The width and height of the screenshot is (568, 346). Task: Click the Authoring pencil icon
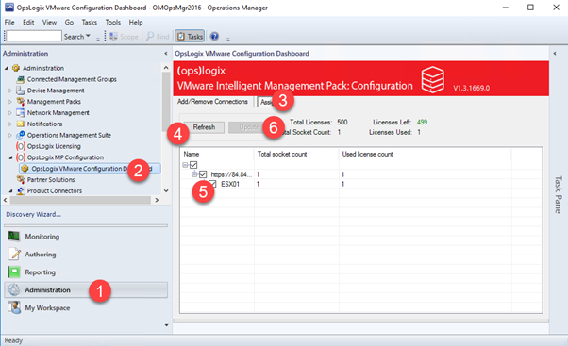pos(14,254)
